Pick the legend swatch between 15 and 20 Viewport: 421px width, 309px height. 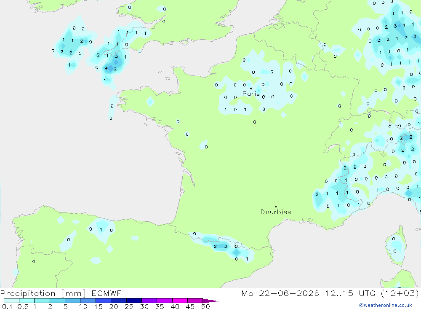pos(103,301)
